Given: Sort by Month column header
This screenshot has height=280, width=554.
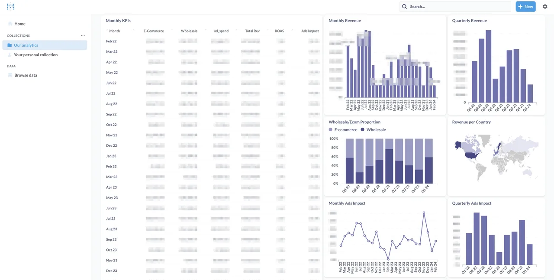Looking at the screenshot, I should (115, 31).
